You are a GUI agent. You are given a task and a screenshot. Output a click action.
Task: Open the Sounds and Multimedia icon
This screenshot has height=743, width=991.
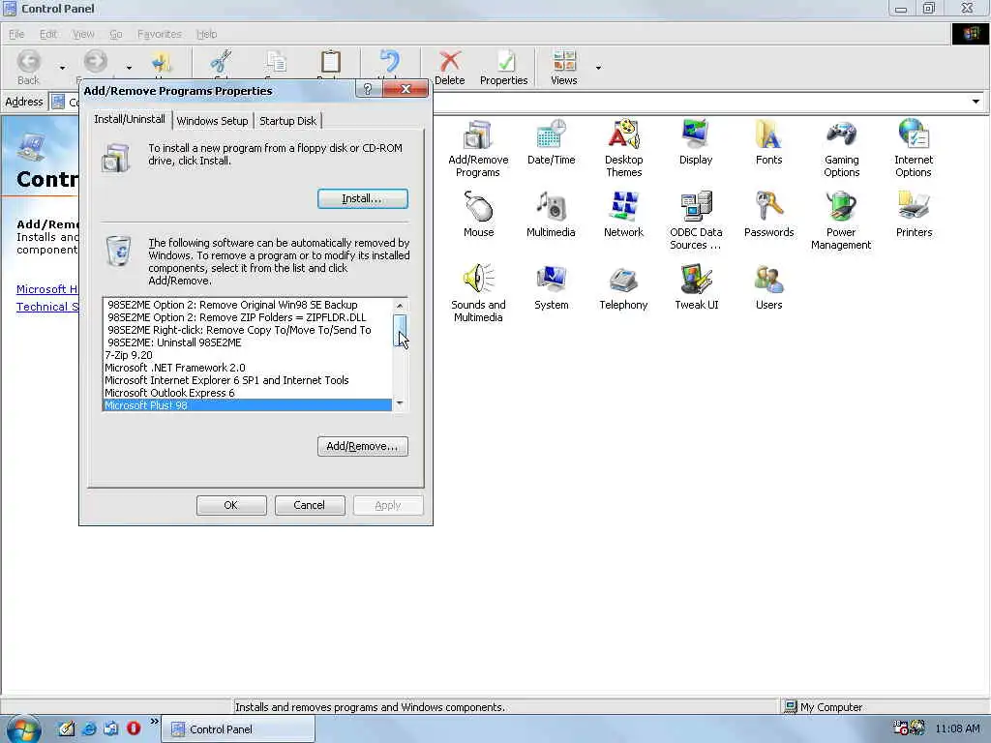478,293
